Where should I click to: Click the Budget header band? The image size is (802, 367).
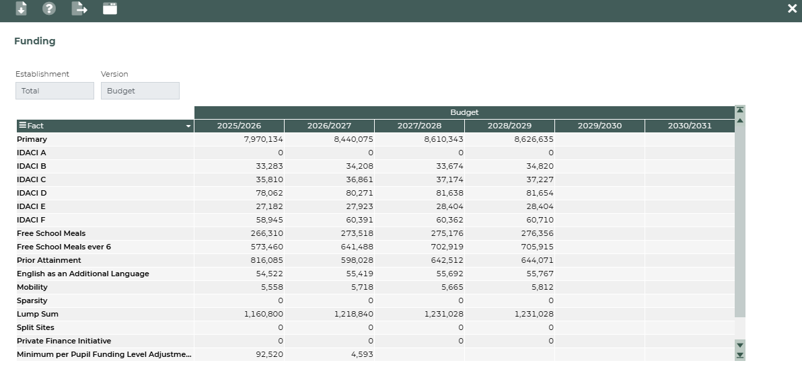click(464, 112)
